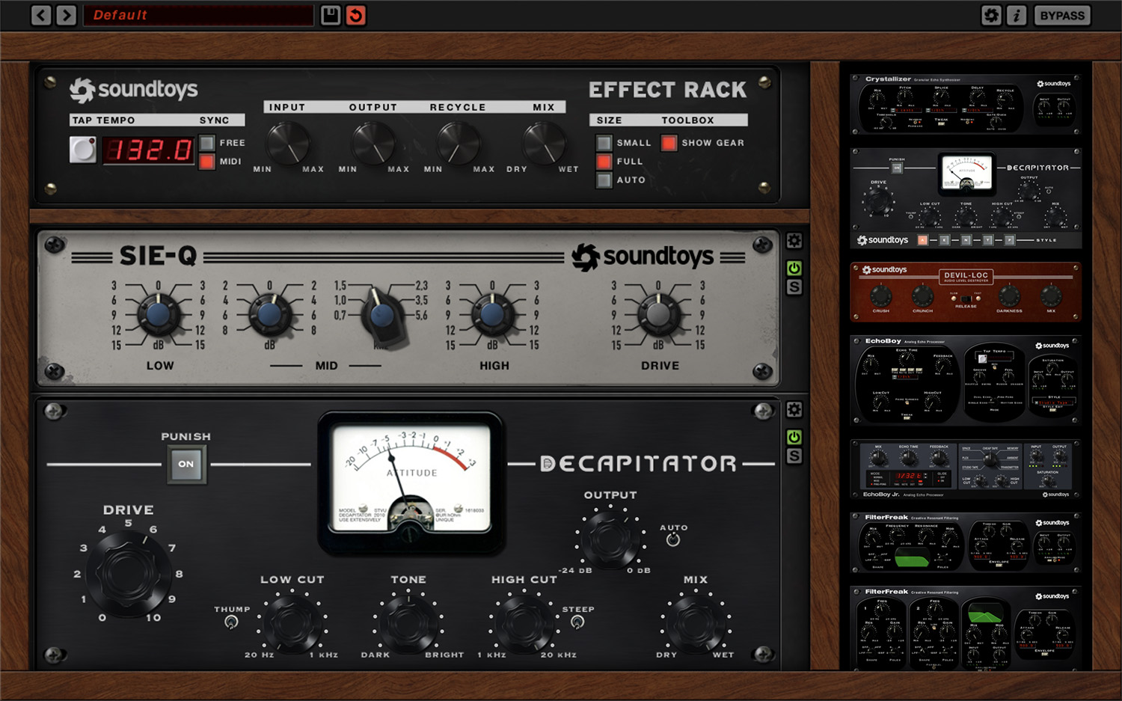The height and width of the screenshot is (701, 1122).
Task: Go to the previous preset arrow
Action: 41,15
